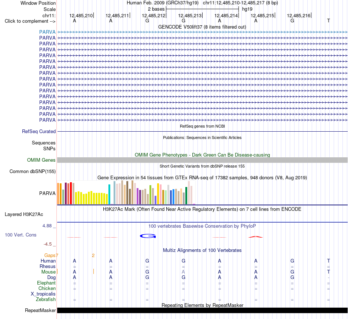Open Short Genetic Variants from dbSNP title
The height and width of the screenshot is (319, 348).
click(x=202, y=166)
